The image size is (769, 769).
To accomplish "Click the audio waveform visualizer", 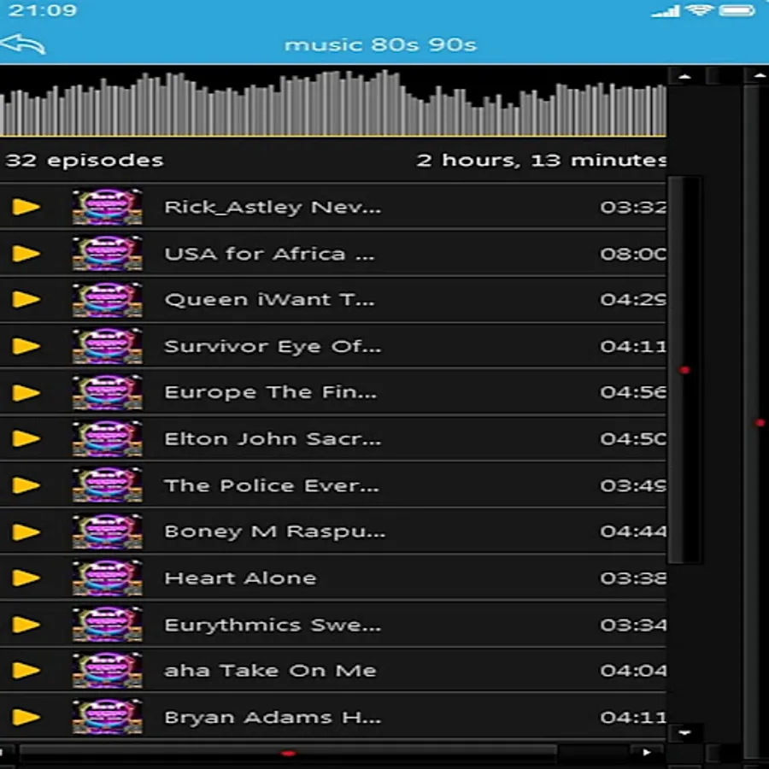I will click(333, 103).
